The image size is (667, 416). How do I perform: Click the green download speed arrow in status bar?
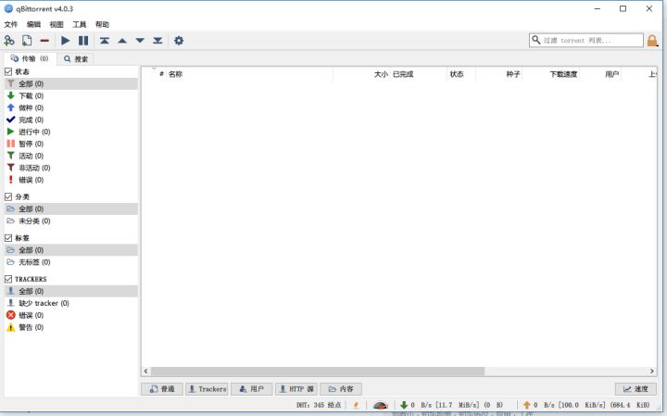click(404, 405)
